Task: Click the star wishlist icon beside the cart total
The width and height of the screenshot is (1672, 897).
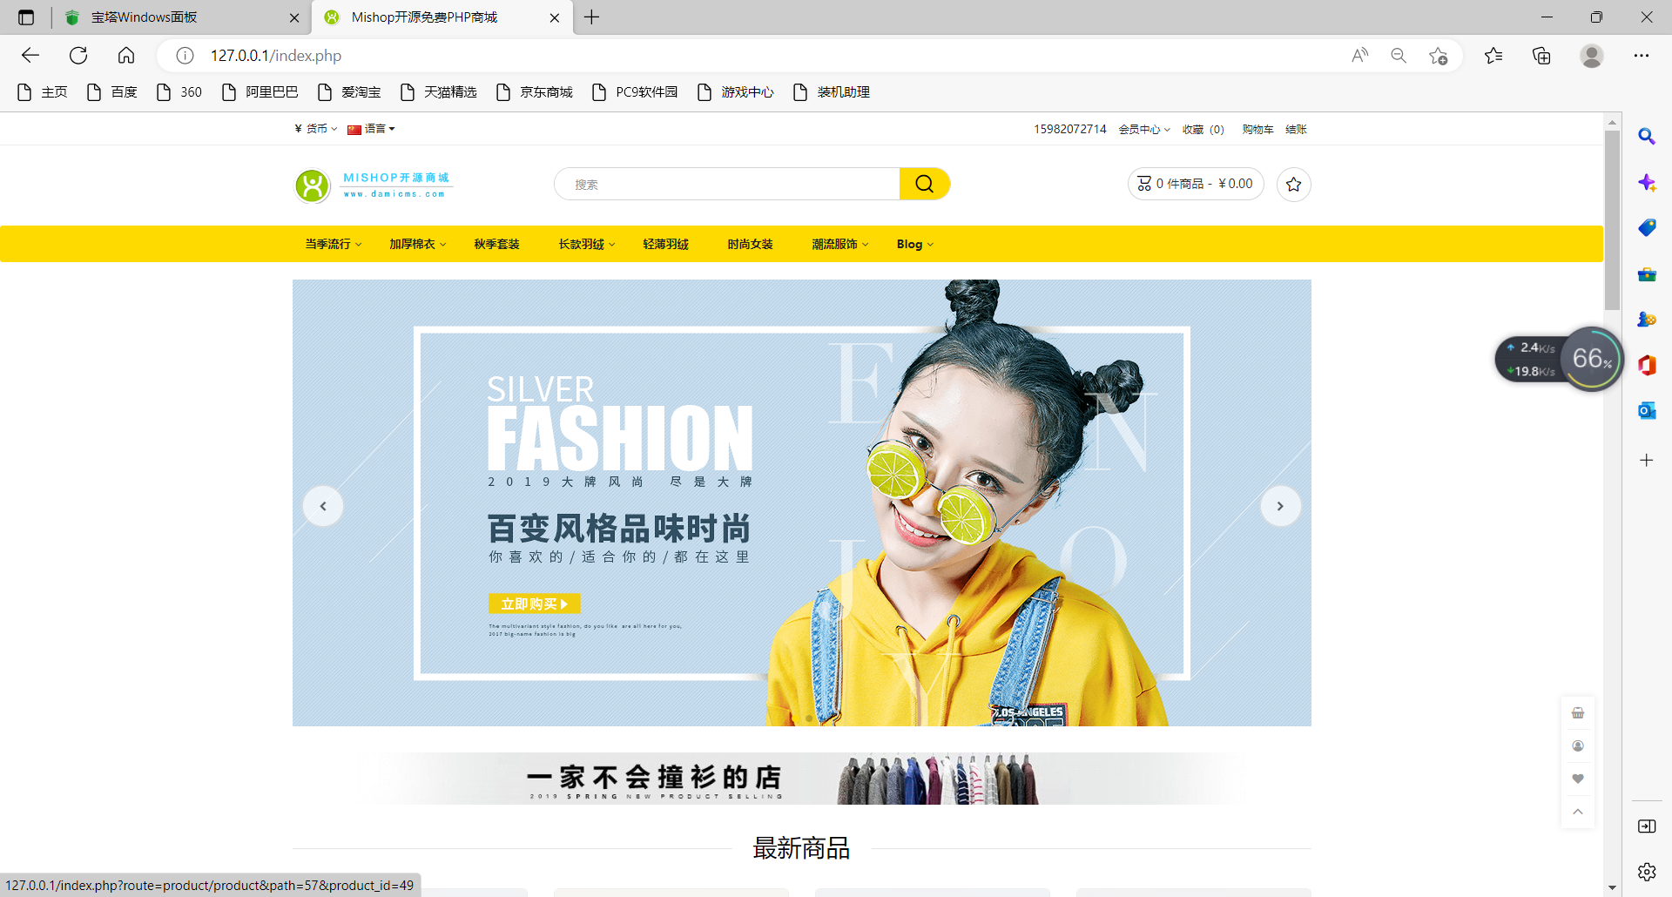Action: (x=1293, y=185)
